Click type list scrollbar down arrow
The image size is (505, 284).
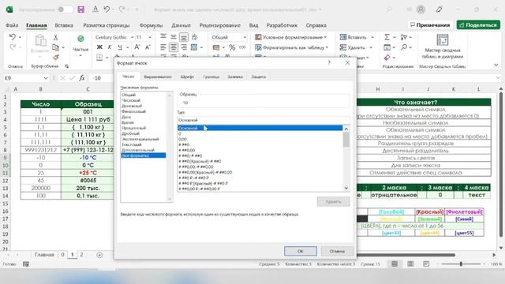pos(346,188)
